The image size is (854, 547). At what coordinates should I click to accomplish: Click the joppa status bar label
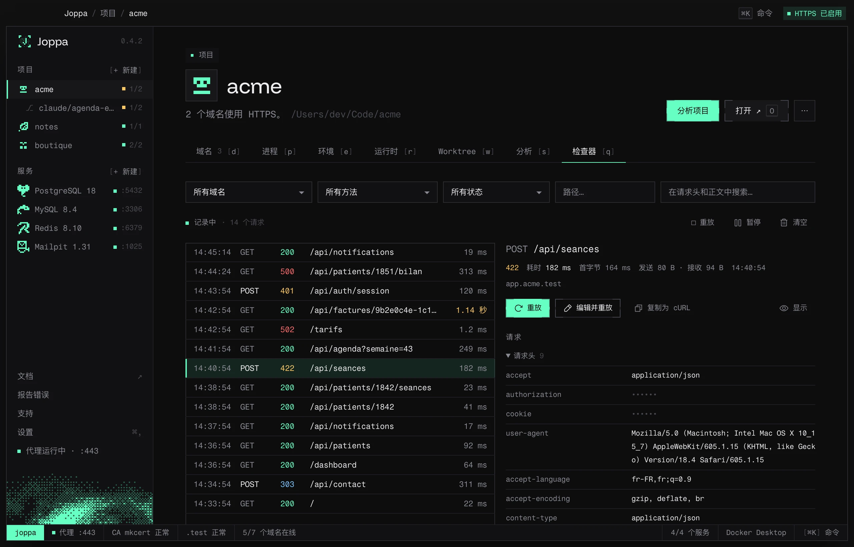tap(25, 532)
